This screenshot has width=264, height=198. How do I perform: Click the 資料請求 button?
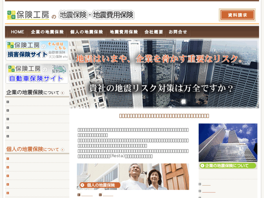[x=237, y=15]
